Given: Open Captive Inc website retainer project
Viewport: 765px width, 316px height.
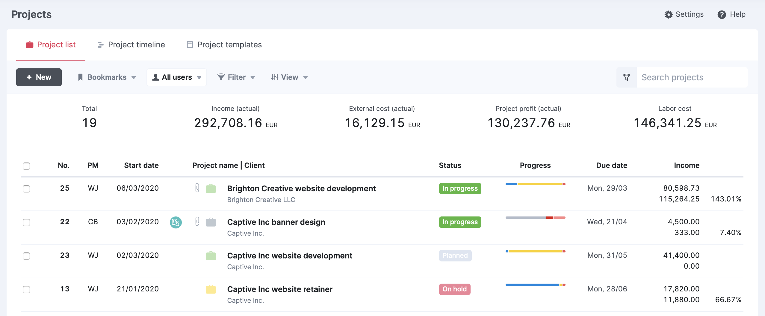Looking at the screenshot, I should pos(280,289).
